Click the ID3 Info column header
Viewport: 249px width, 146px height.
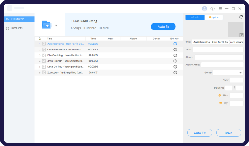coord(175,39)
